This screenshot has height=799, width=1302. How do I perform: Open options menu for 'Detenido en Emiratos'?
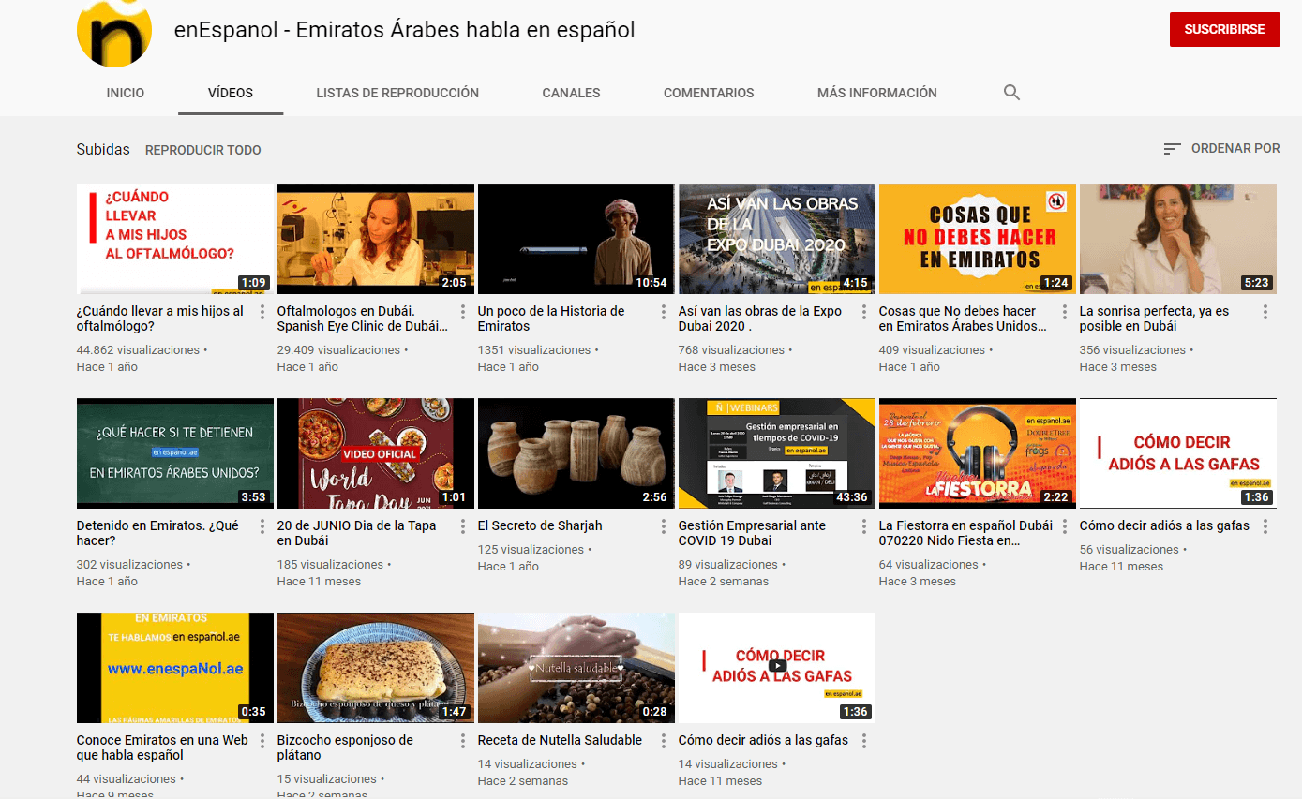[262, 526]
